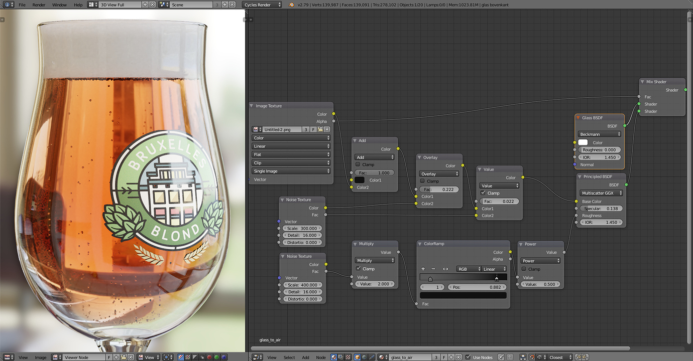Select color and alpha channel display icon

[x=181, y=357]
